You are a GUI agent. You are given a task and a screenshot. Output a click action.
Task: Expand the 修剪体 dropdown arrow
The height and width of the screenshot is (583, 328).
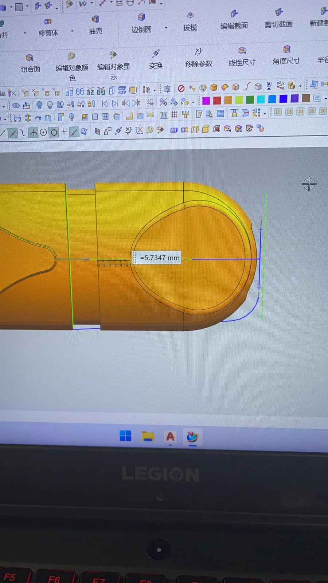[x=72, y=31]
